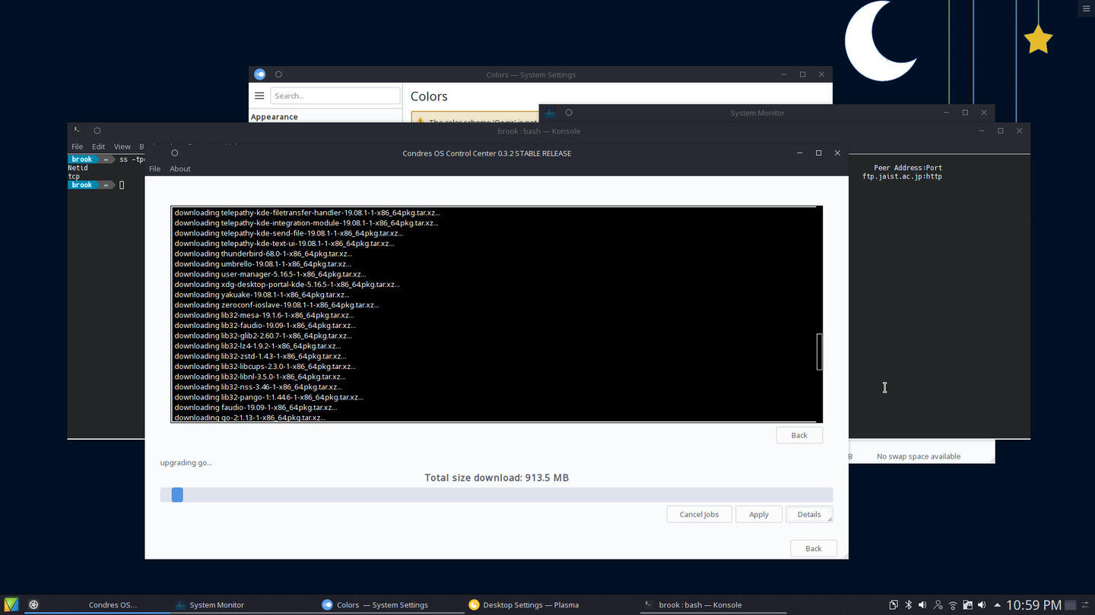This screenshot has width=1095, height=615.
Task: Open File menu in Konsole window
Action: (x=77, y=147)
